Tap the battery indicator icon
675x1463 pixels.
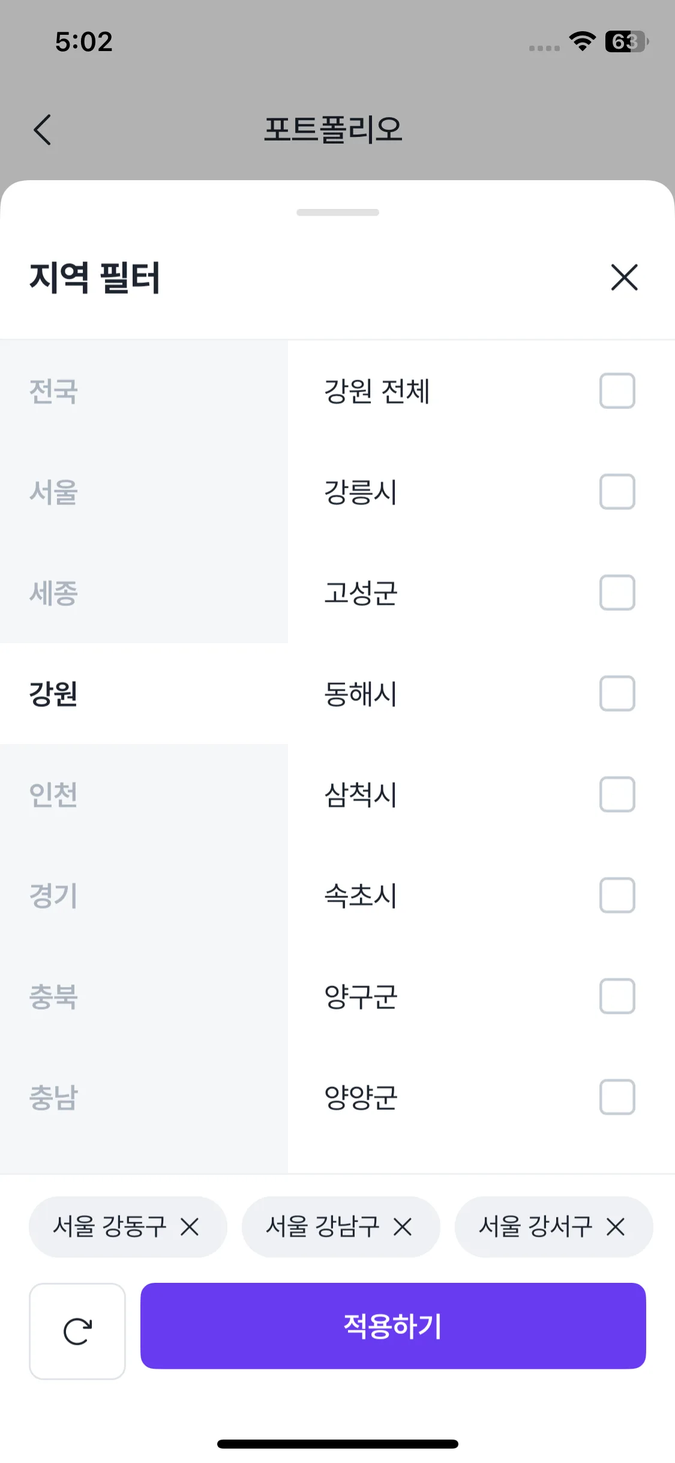(x=626, y=41)
